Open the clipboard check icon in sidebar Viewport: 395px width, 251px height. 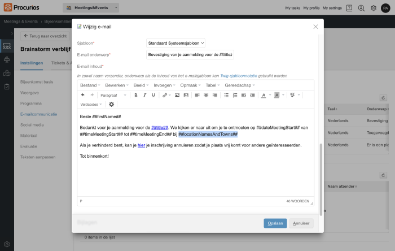[7, 86]
